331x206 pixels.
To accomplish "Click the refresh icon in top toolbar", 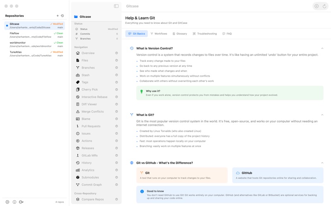I will click(x=324, y=6).
